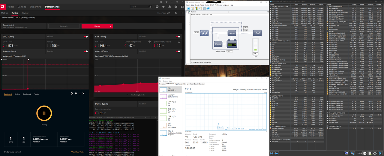Click the Charger block in Winpower diagram
384x156 pixels.
218,44
